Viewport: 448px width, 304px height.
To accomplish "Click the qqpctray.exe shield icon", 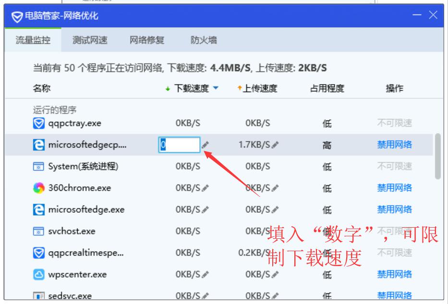I will [38, 123].
